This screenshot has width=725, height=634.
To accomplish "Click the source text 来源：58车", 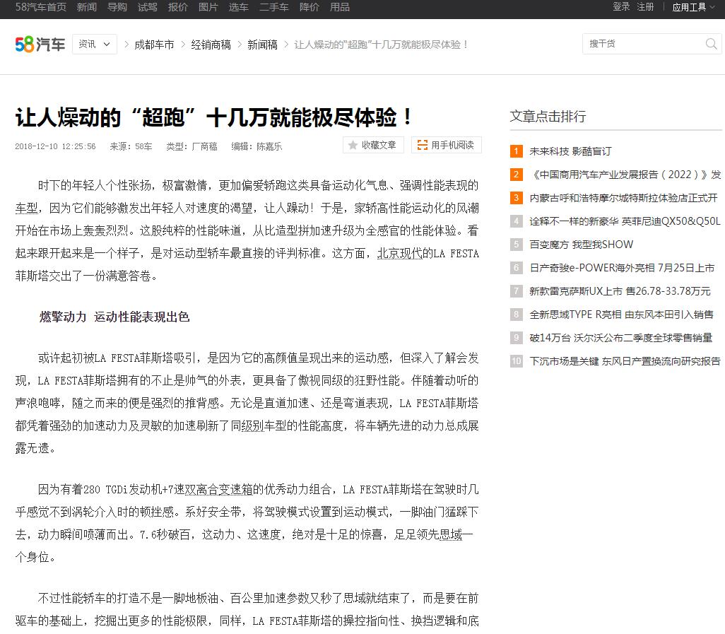I will coord(131,146).
